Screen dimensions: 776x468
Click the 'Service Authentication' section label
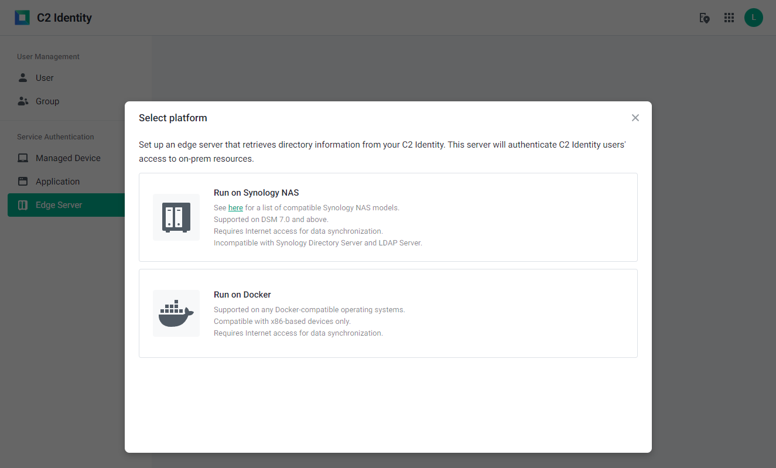tap(56, 137)
